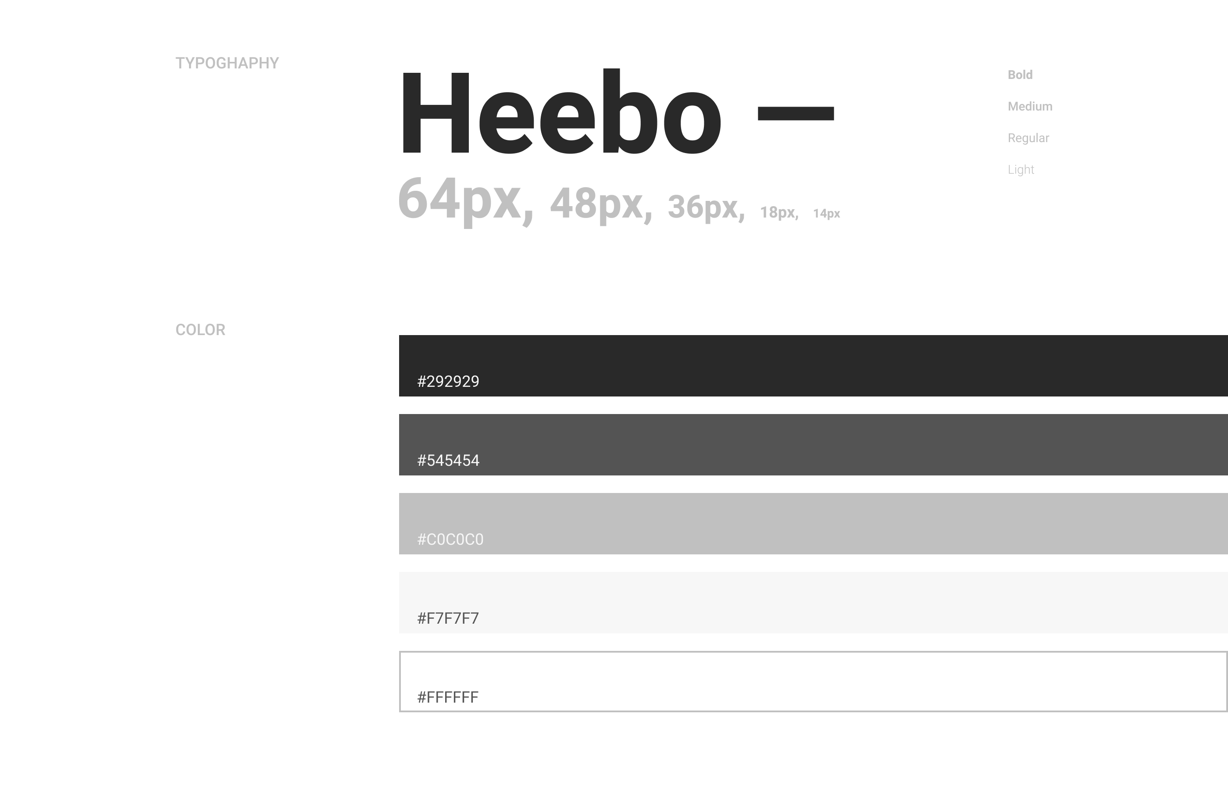Click the COLOR section heading
The width and height of the screenshot is (1228, 800).
click(200, 330)
